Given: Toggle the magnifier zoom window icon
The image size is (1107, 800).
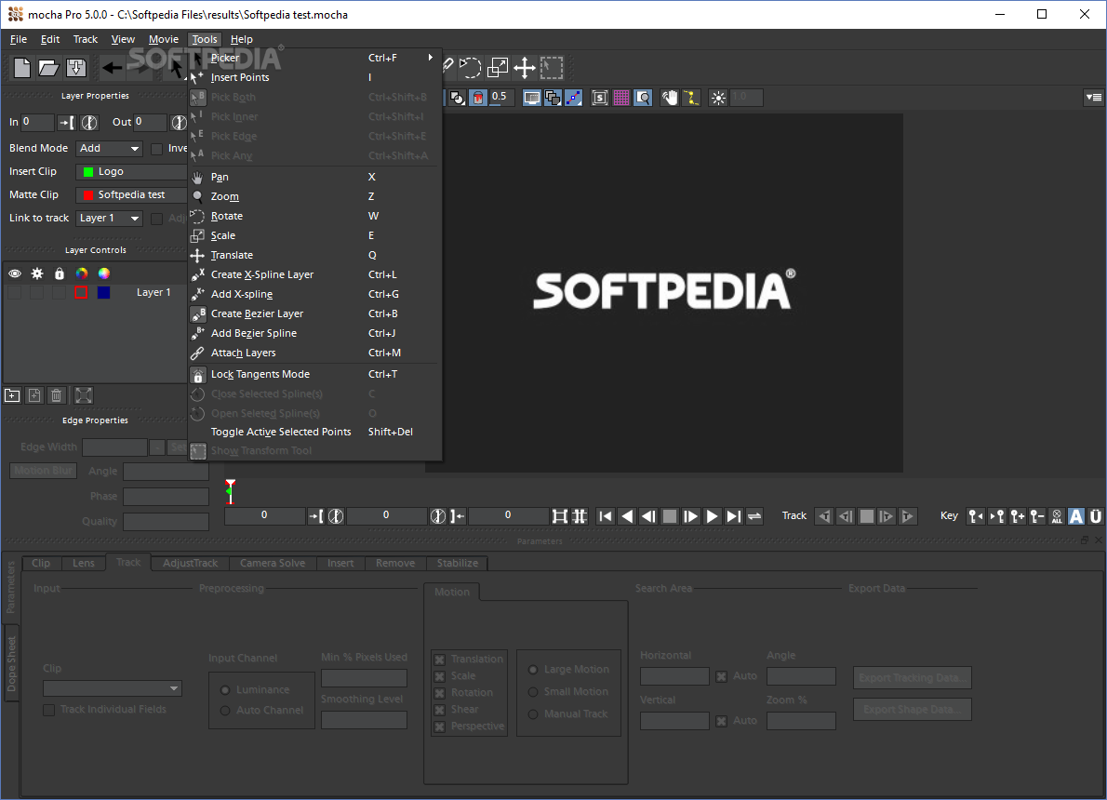Looking at the screenshot, I should click(x=643, y=98).
